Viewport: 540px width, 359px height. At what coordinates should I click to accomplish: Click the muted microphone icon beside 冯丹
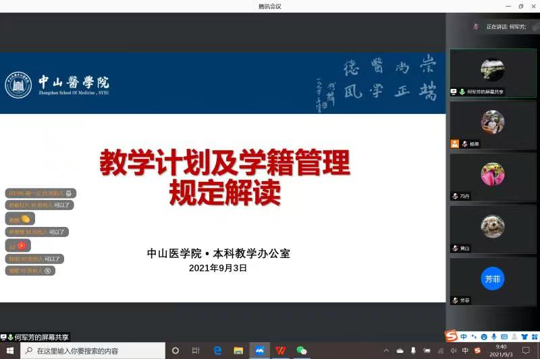coord(456,196)
